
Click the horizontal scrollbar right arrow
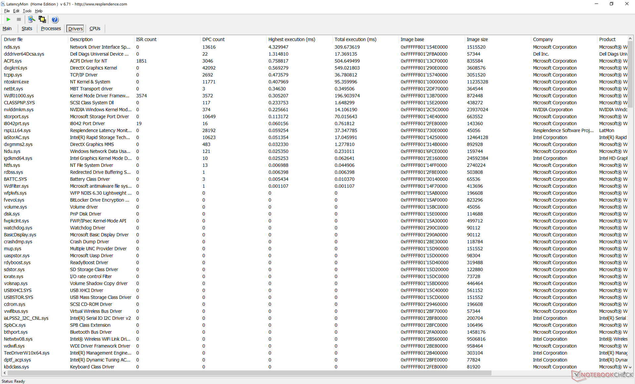[x=625, y=373]
